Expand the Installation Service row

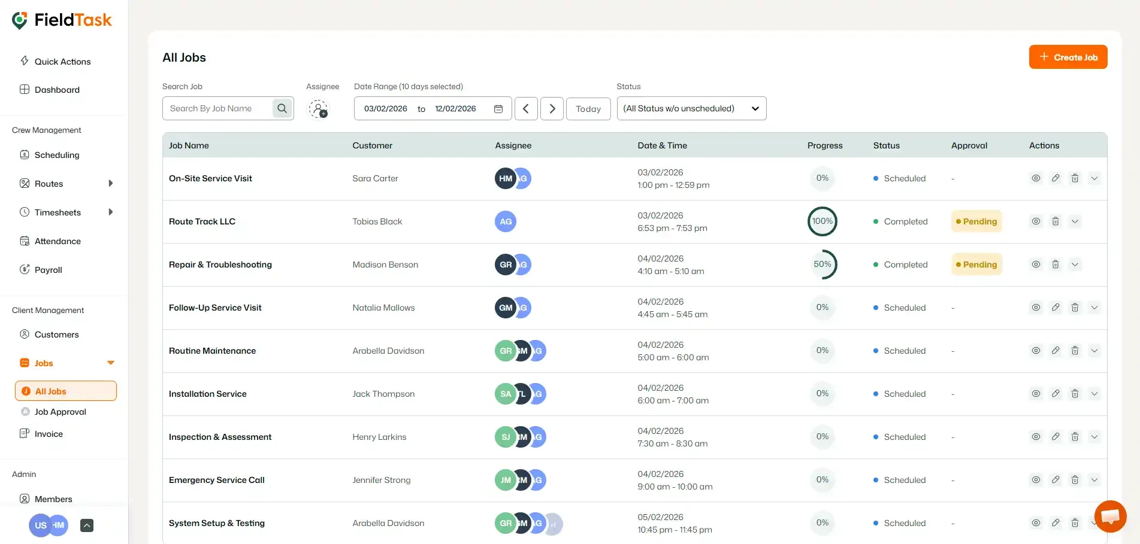[1094, 394]
